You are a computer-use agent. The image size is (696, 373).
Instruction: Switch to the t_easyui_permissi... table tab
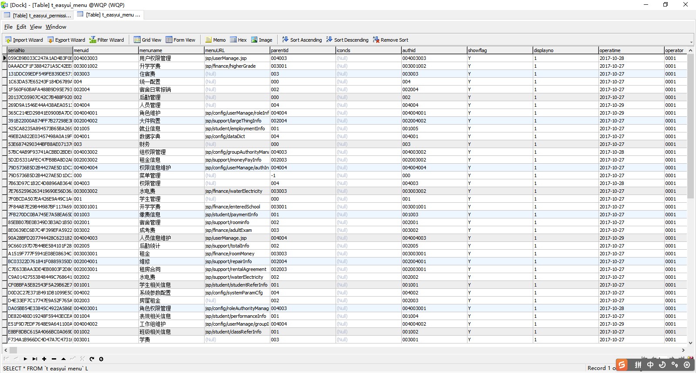click(x=37, y=15)
